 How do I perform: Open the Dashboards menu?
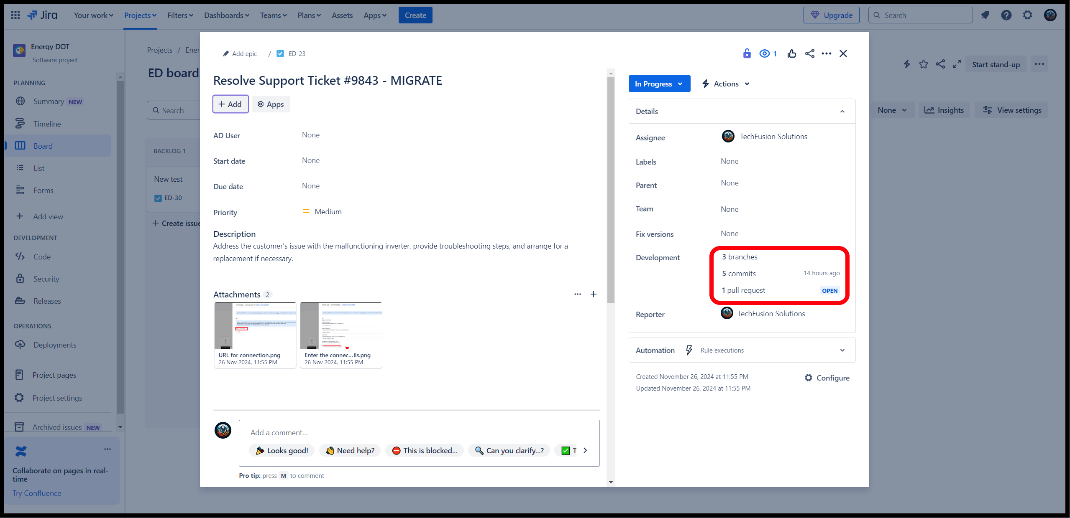[x=226, y=15]
